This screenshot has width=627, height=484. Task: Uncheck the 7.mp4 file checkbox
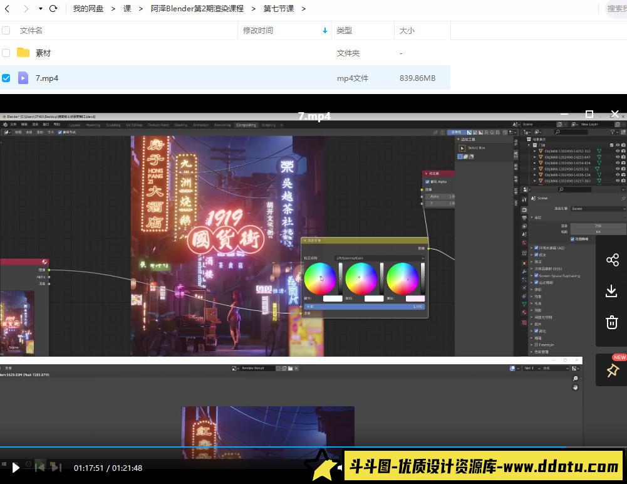6,78
